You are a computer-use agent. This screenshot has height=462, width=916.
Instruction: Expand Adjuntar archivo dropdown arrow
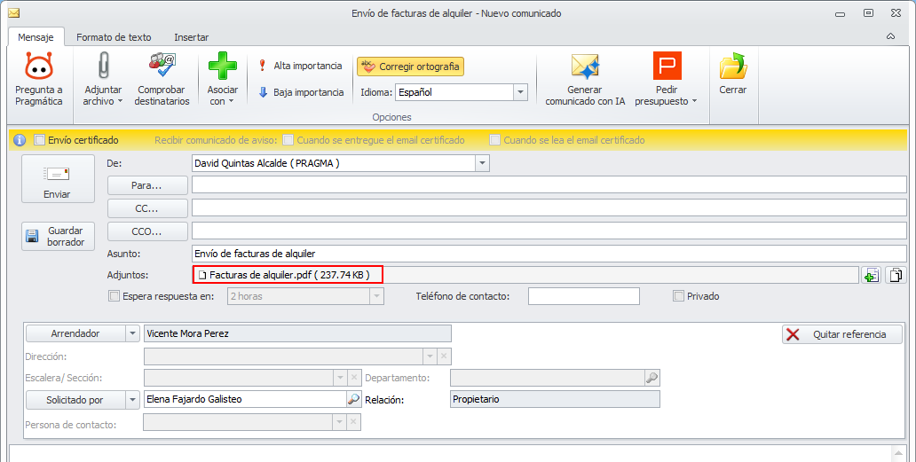coord(120,101)
